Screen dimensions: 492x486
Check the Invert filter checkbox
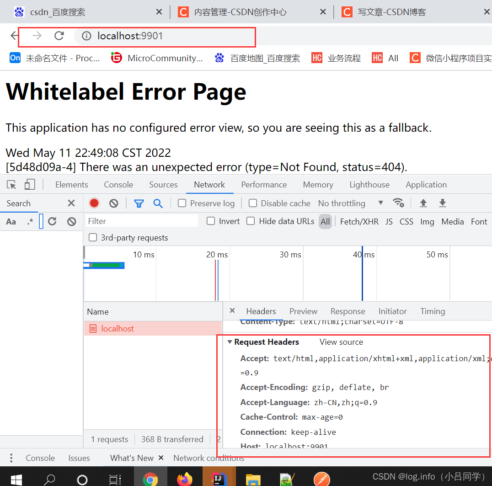click(x=211, y=221)
